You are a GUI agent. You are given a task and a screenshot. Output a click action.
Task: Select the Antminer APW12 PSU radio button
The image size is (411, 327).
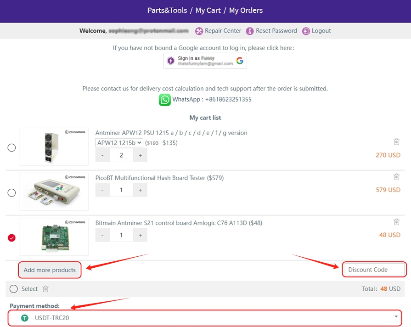pos(12,147)
